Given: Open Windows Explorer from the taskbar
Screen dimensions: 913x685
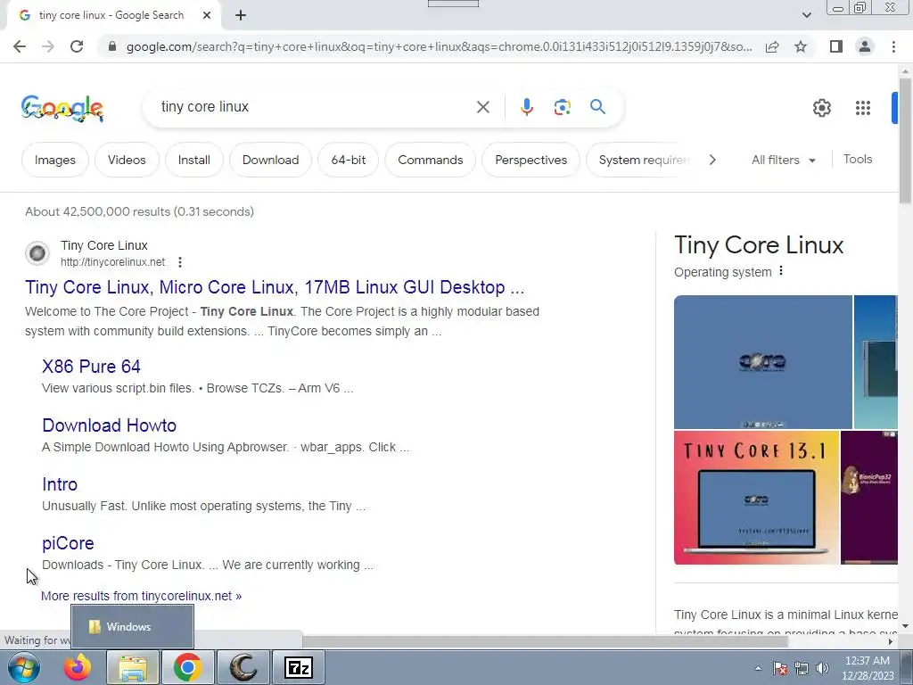Looking at the screenshot, I should tap(134, 667).
